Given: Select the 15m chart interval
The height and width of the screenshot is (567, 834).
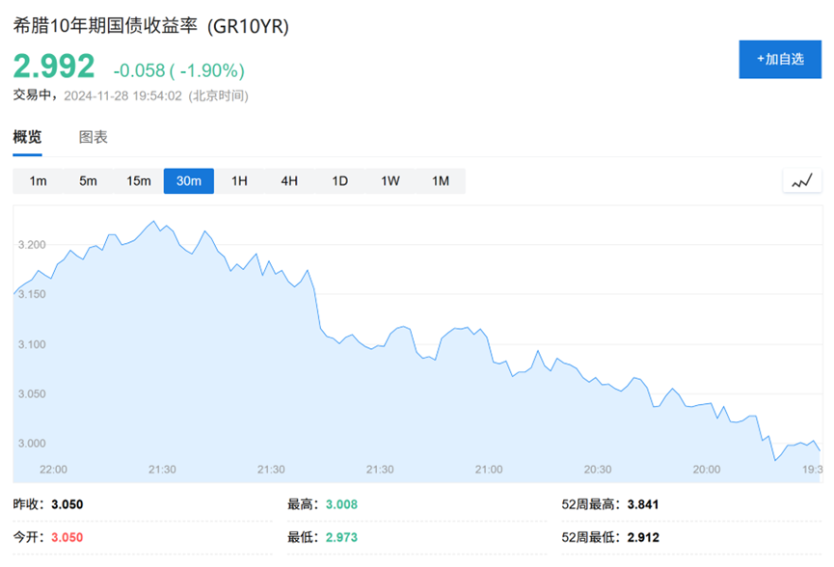Looking at the screenshot, I should point(138,180).
